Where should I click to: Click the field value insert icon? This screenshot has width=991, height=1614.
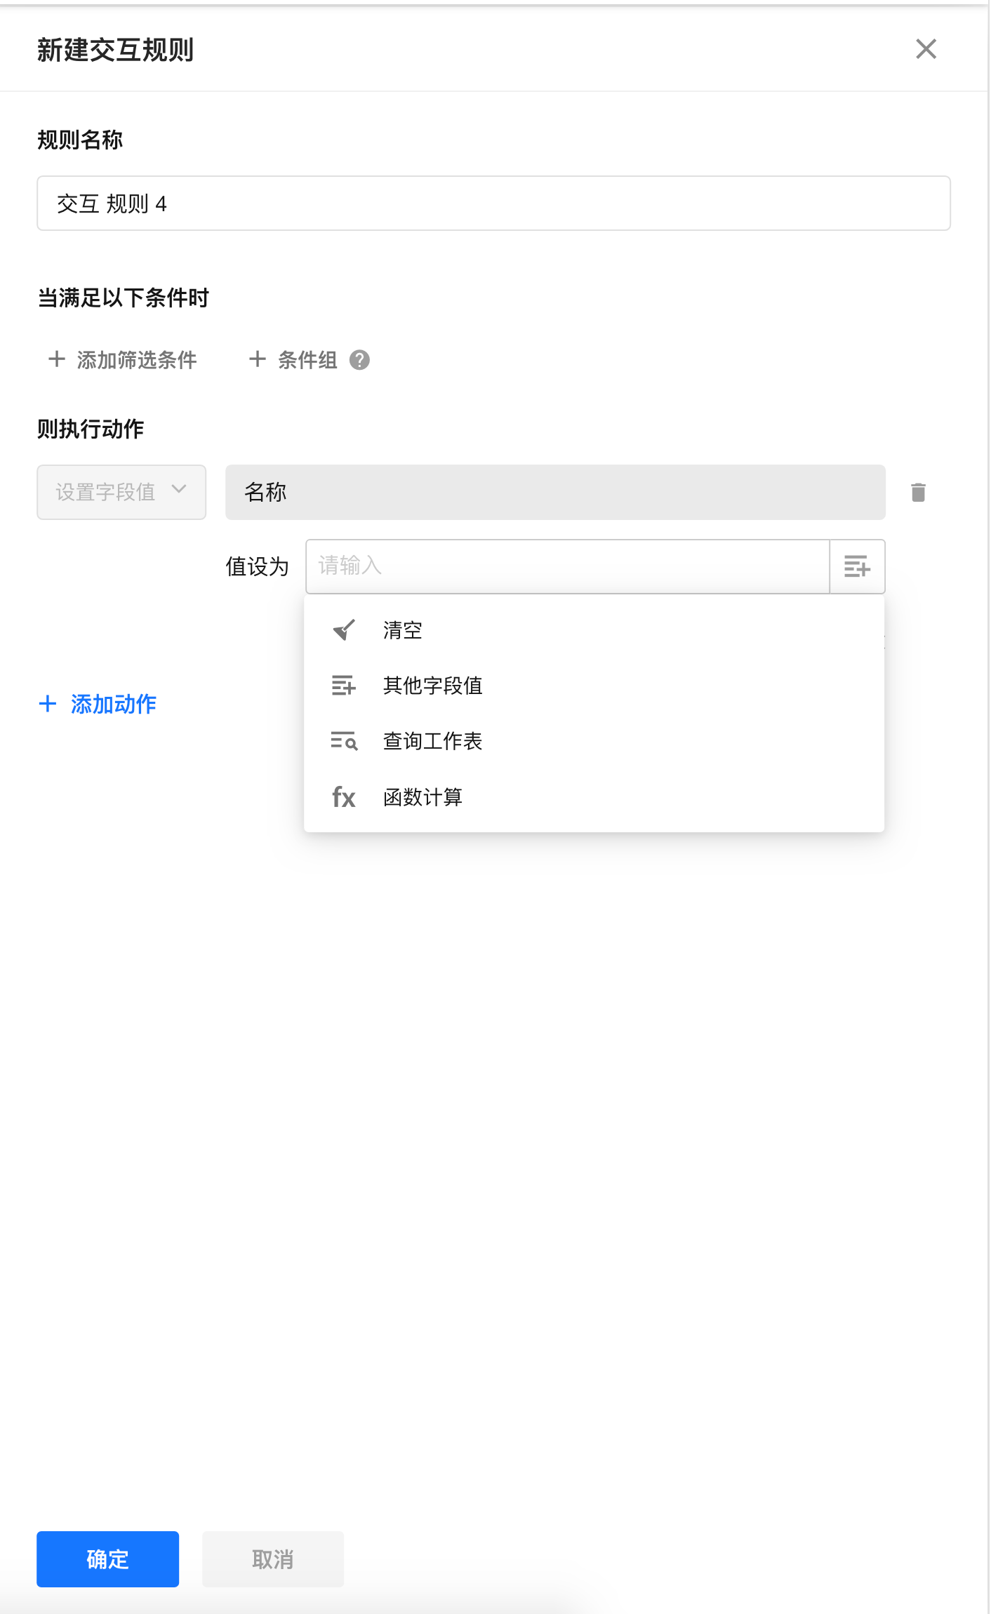857,566
